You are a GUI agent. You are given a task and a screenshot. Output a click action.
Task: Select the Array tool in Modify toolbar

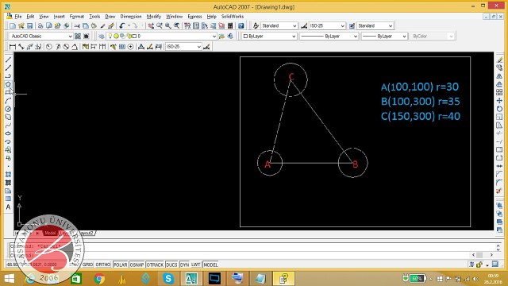pyautogui.click(x=499, y=93)
